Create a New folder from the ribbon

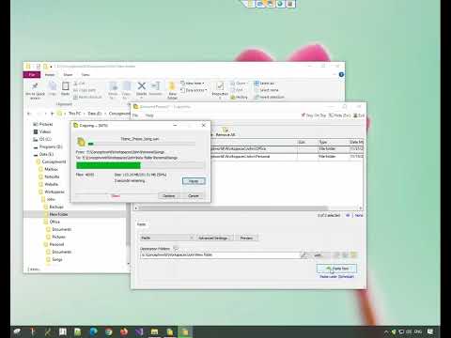coord(172,90)
